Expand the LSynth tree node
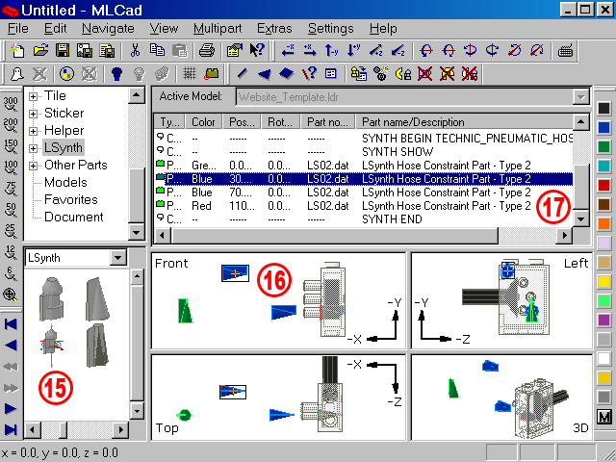Image resolution: width=616 pixels, height=462 pixels. point(34,148)
